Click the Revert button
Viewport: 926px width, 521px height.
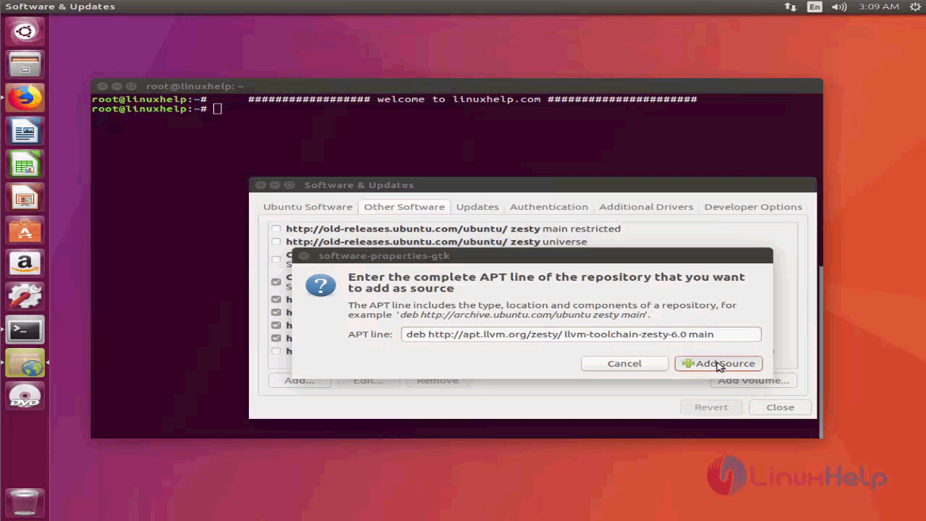[x=711, y=407]
